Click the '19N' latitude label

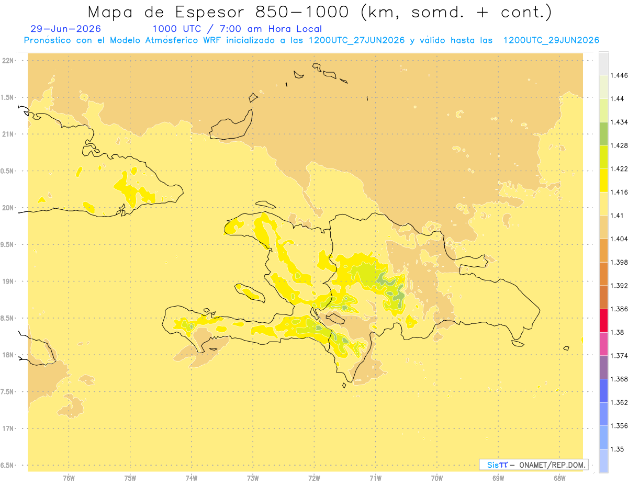click(x=8, y=281)
